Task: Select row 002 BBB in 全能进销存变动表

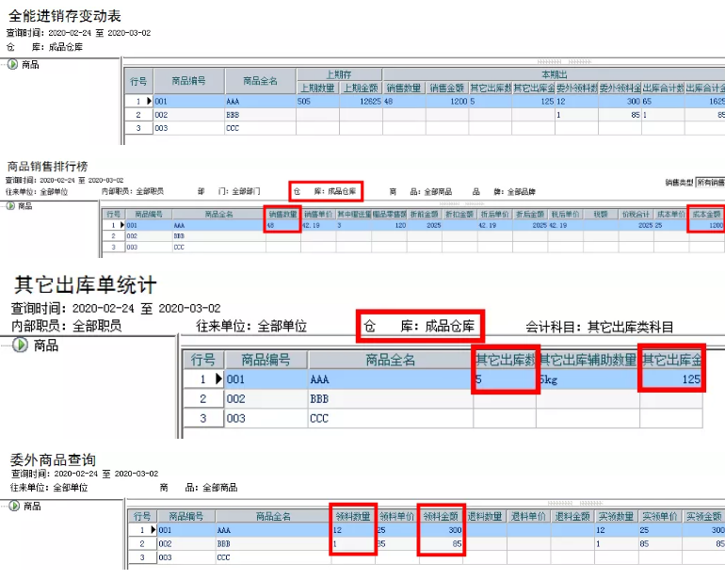Action: [425, 115]
